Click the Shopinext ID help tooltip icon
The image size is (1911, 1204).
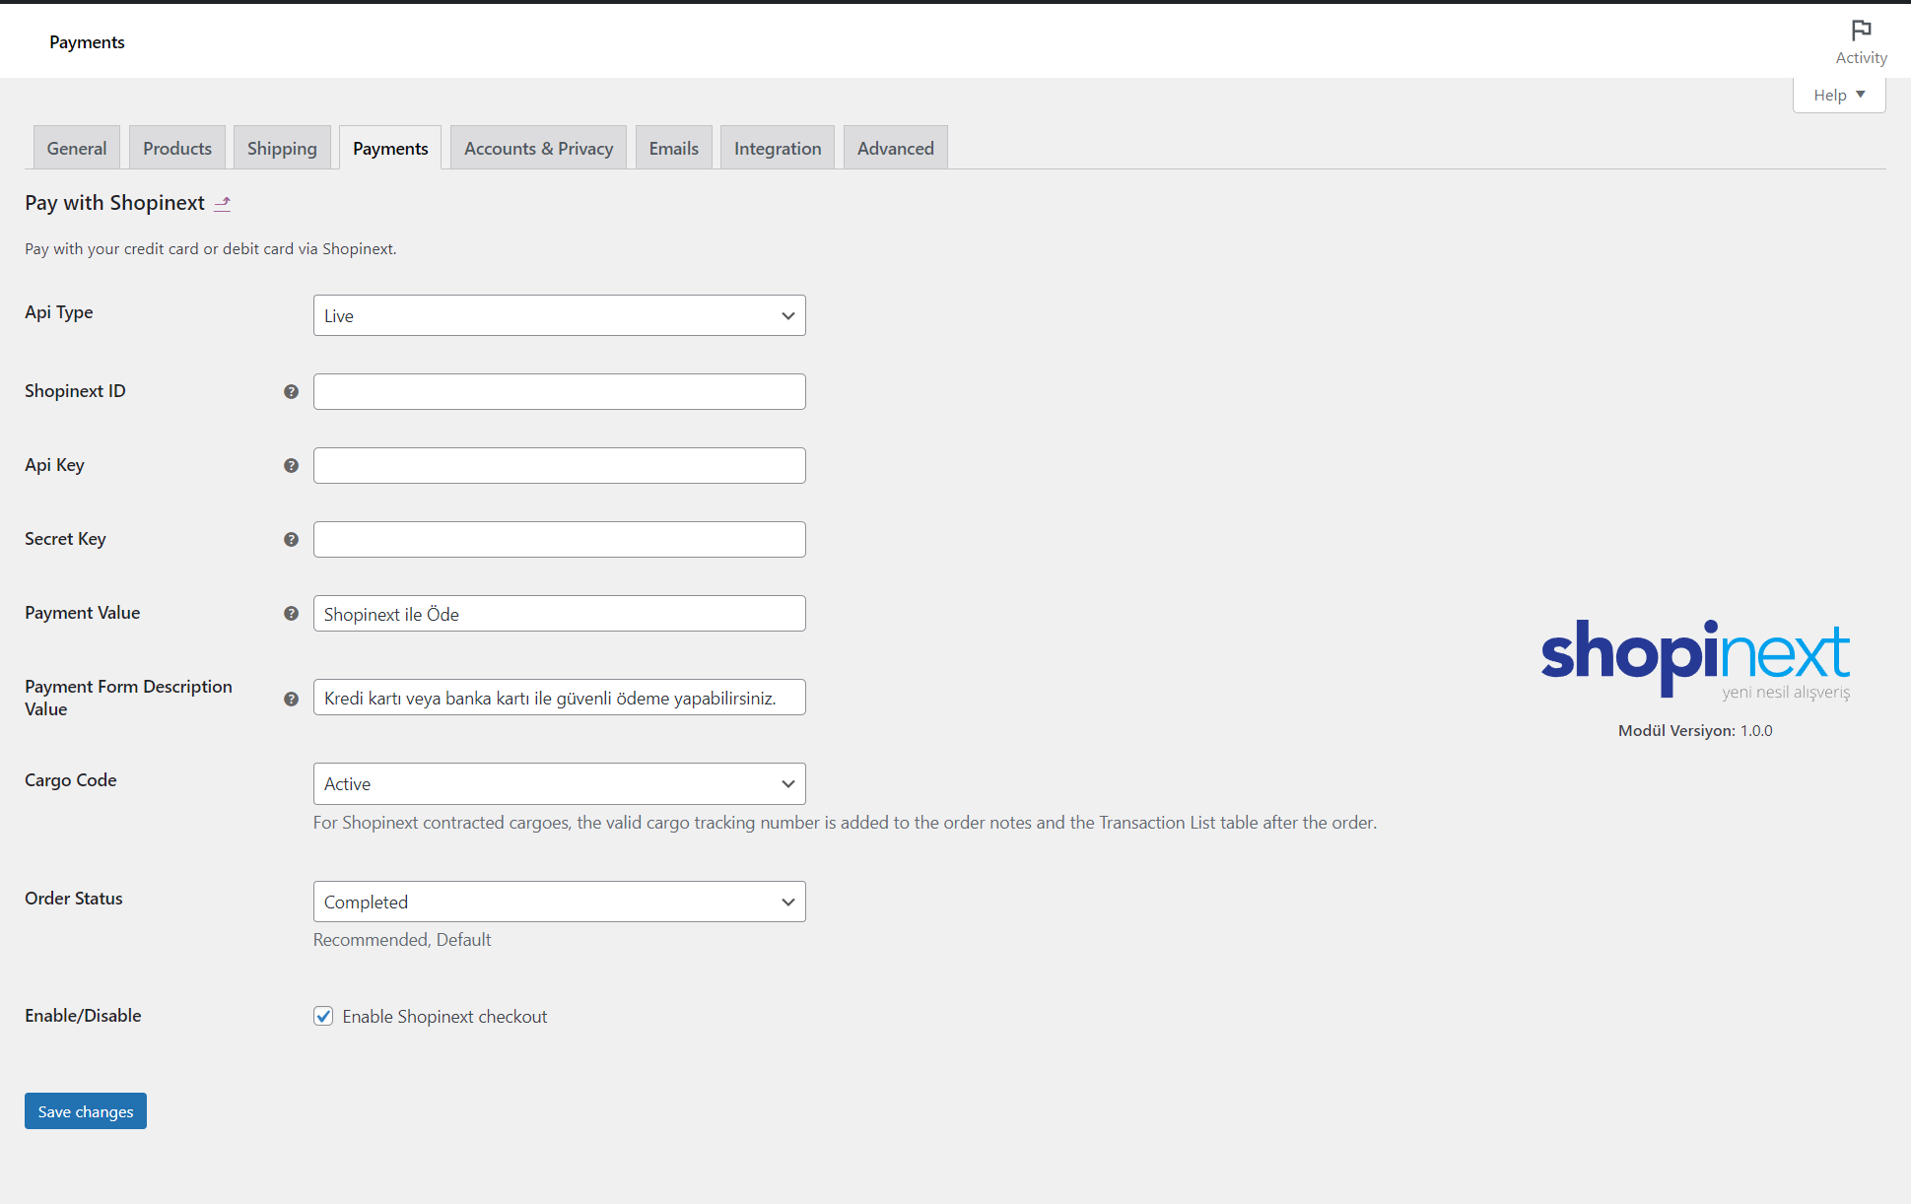[291, 392]
